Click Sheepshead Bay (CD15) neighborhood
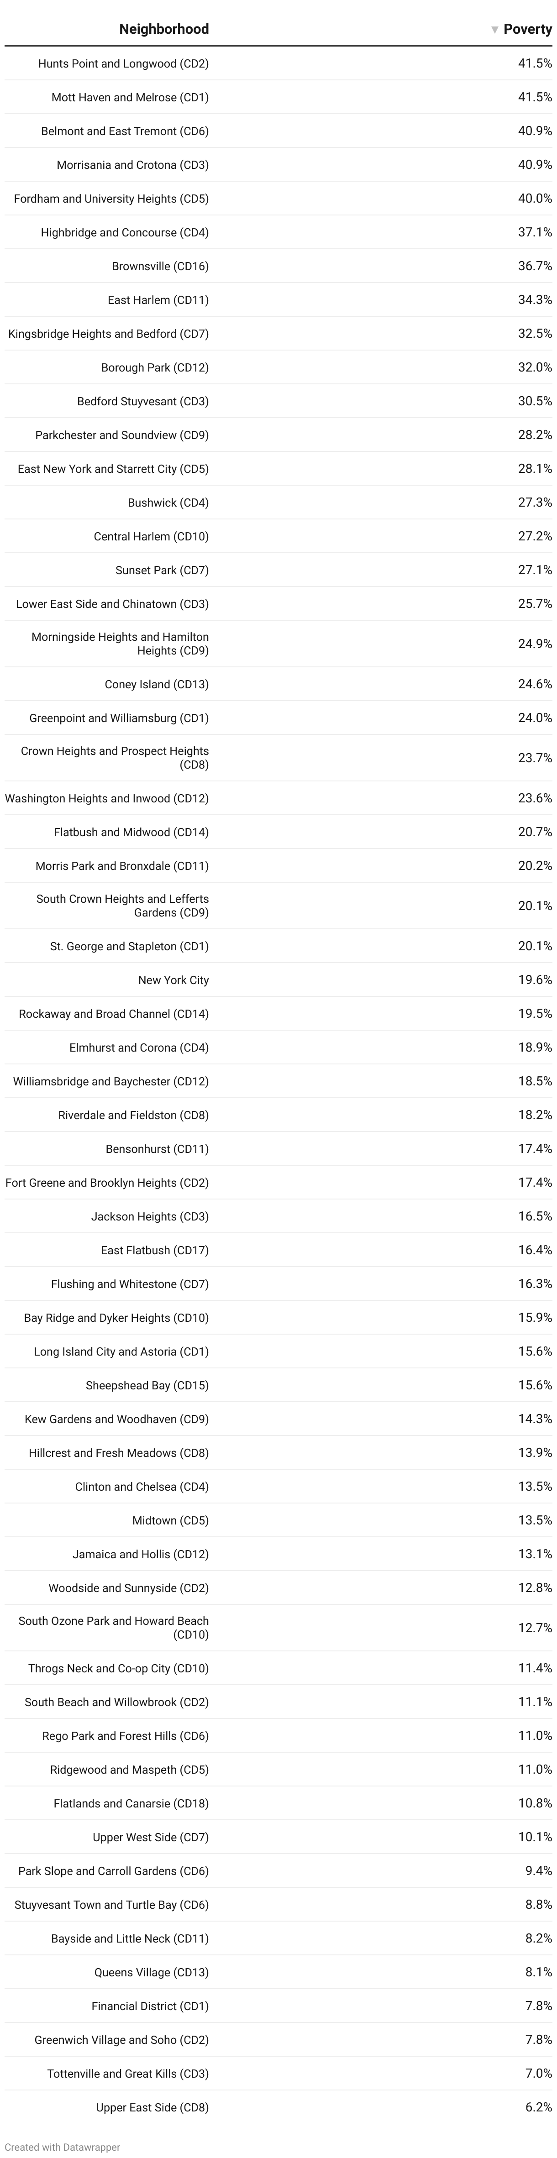557x2158 pixels. (x=147, y=1386)
